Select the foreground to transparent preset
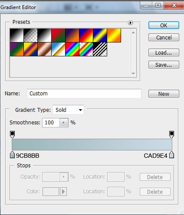This screenshot has height=215, width=184. coord(30,36)
